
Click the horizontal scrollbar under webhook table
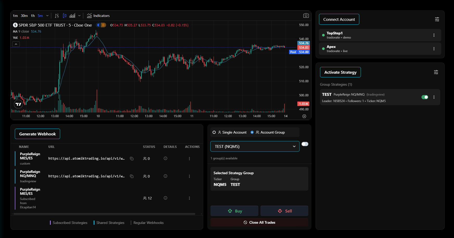pyautogui.click(x=104, y=214)
